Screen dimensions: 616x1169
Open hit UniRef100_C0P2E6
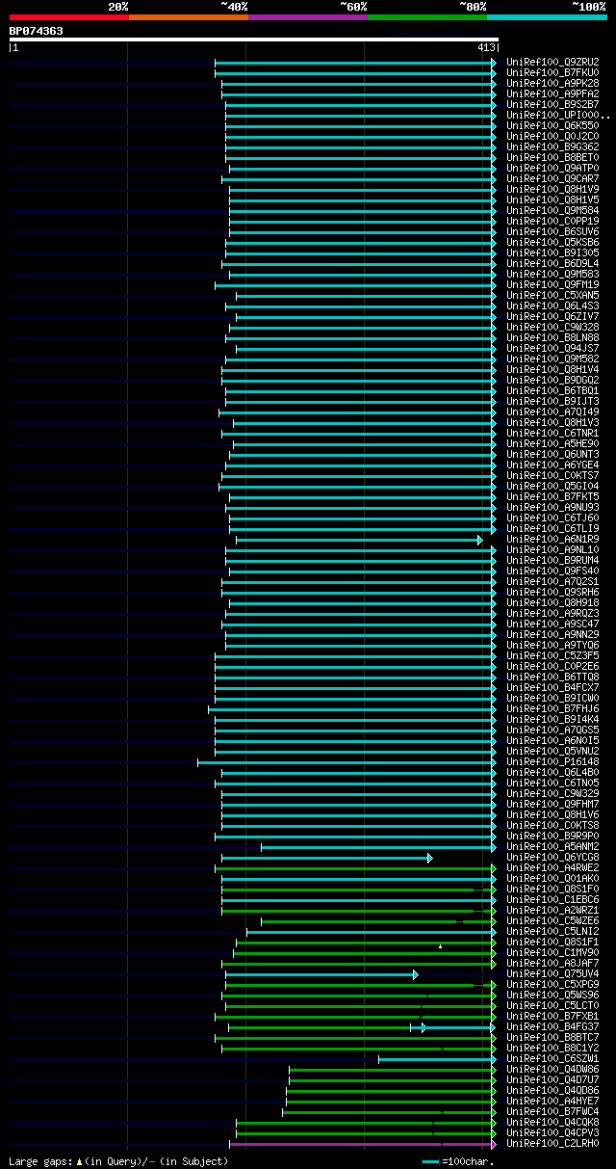point(552,666)
